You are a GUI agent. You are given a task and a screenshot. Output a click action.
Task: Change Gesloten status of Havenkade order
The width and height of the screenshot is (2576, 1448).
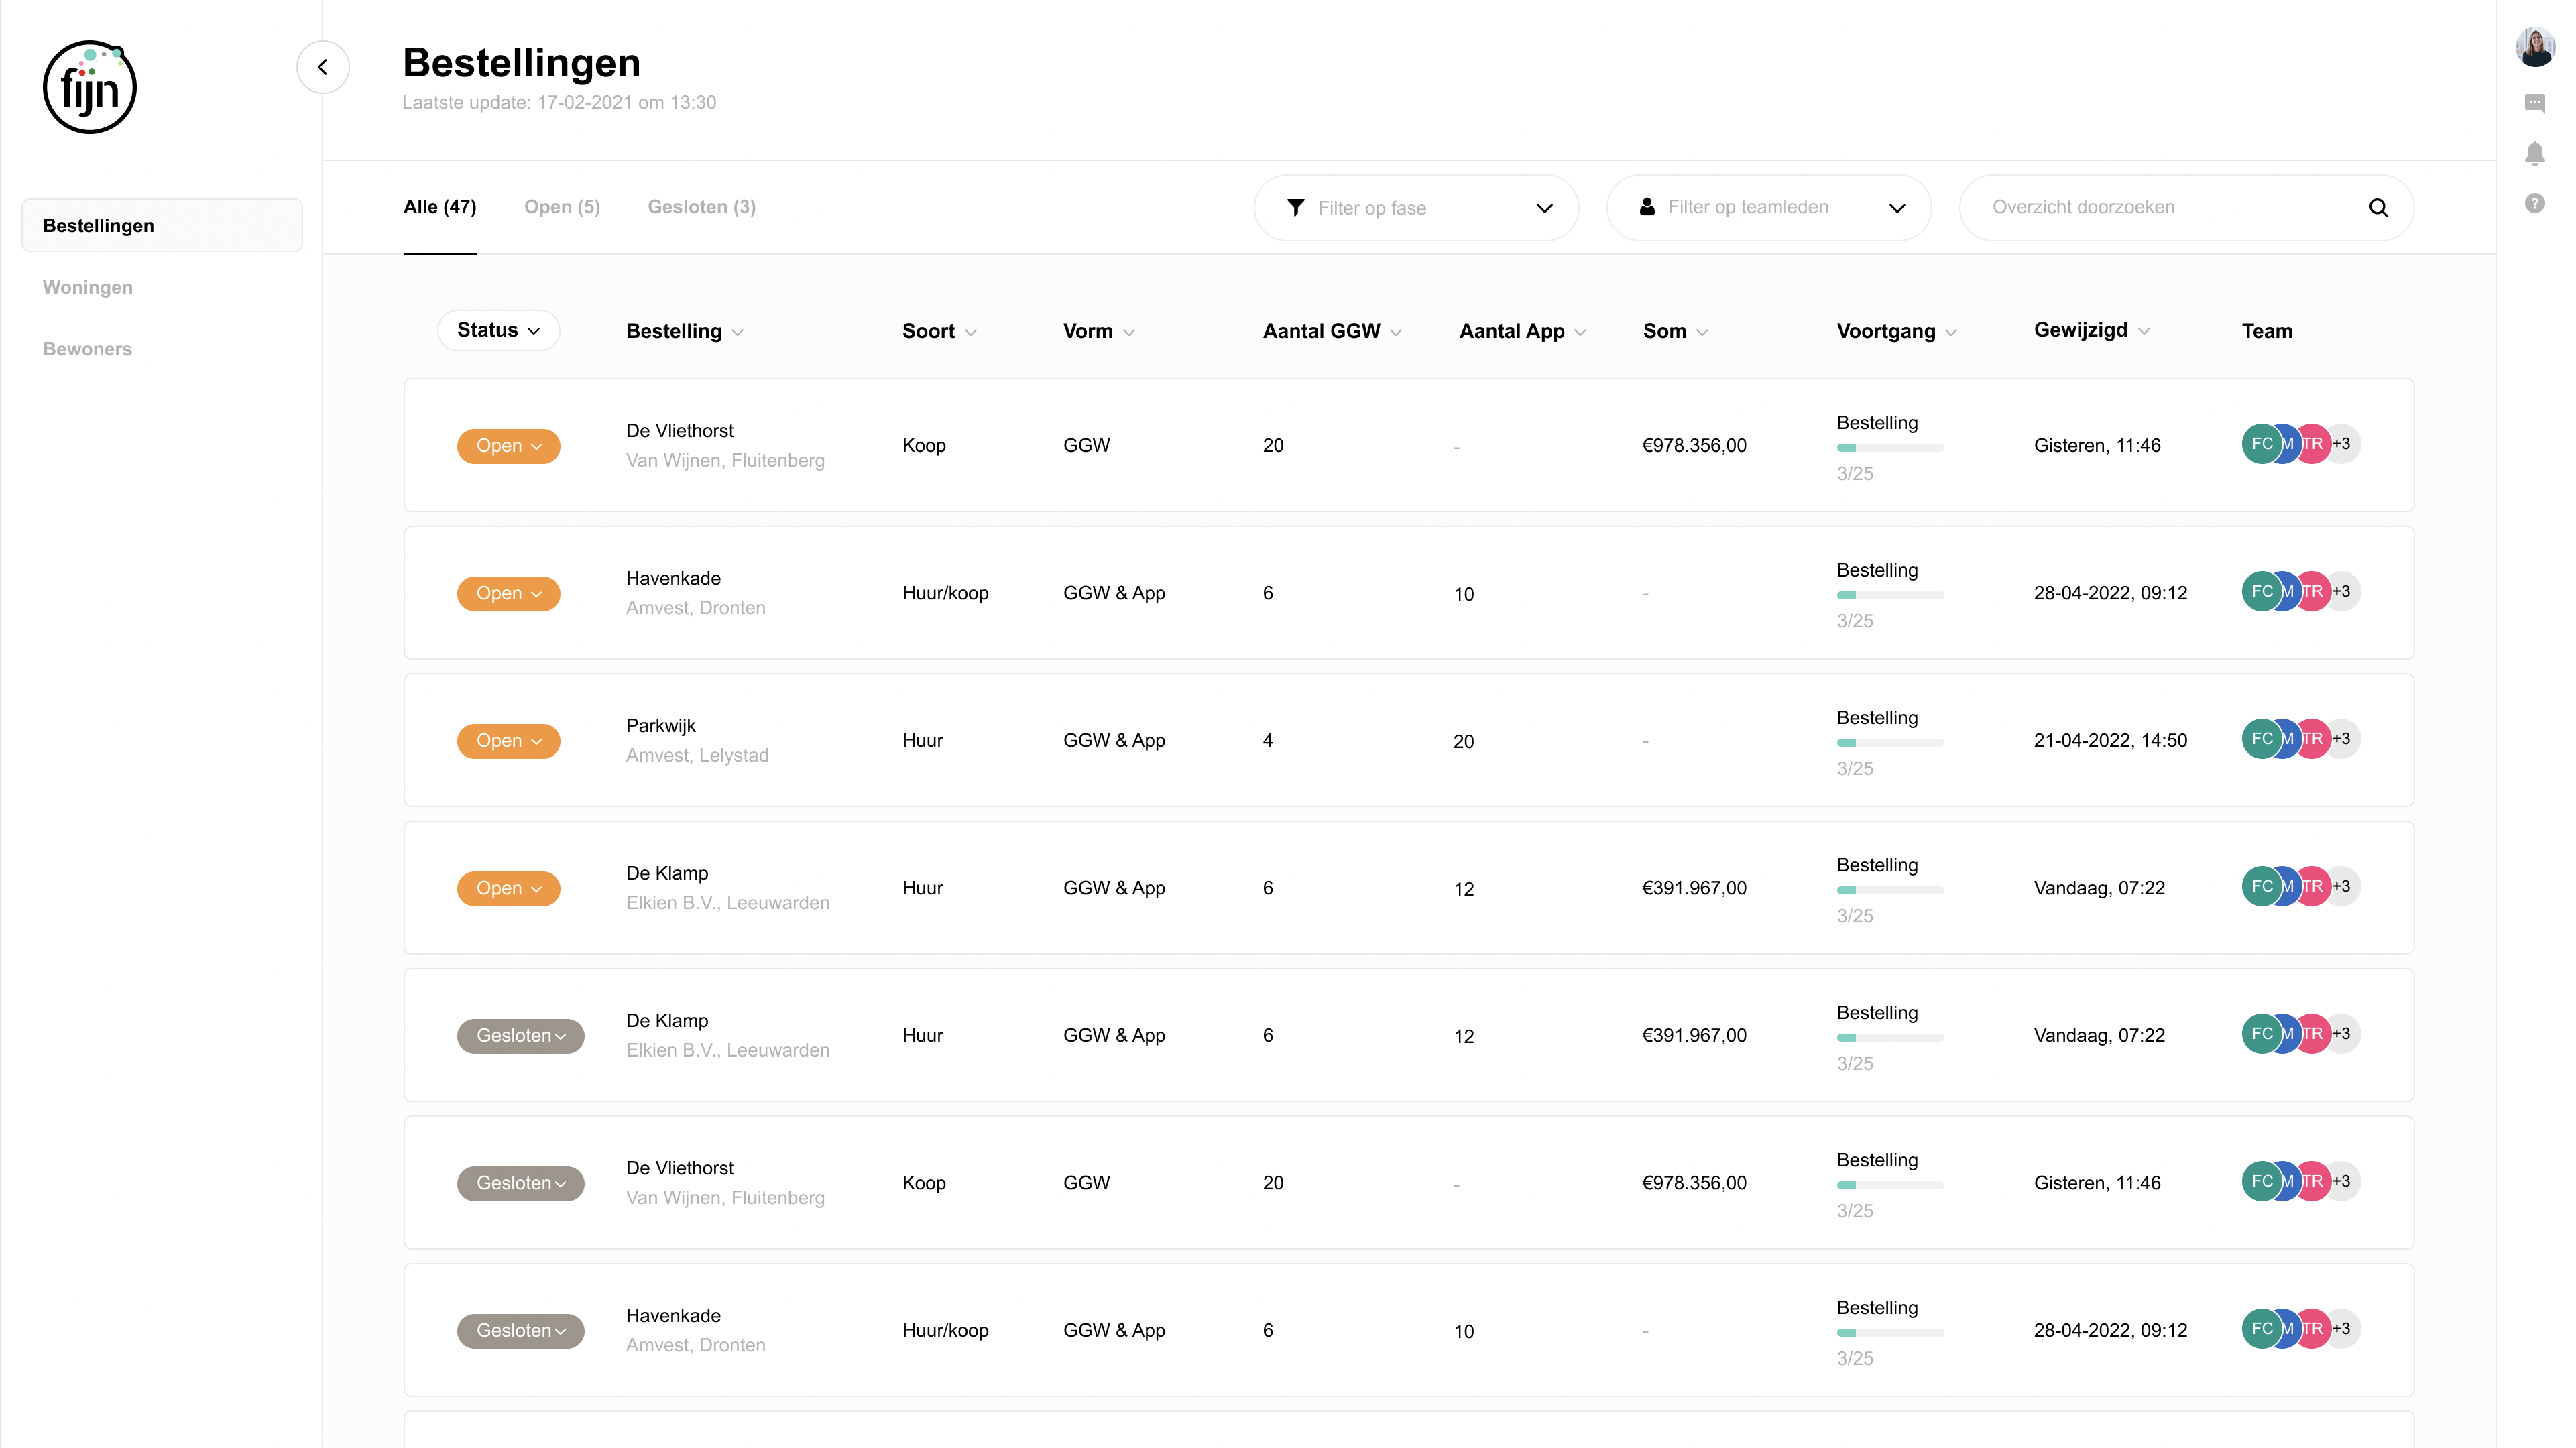pyautogui.click(x=520, y=1331)
